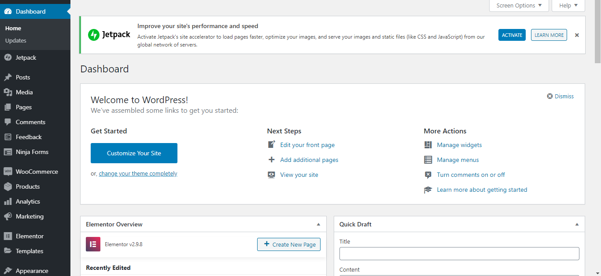Click the Pages icon in sidebar

[8, 107]
